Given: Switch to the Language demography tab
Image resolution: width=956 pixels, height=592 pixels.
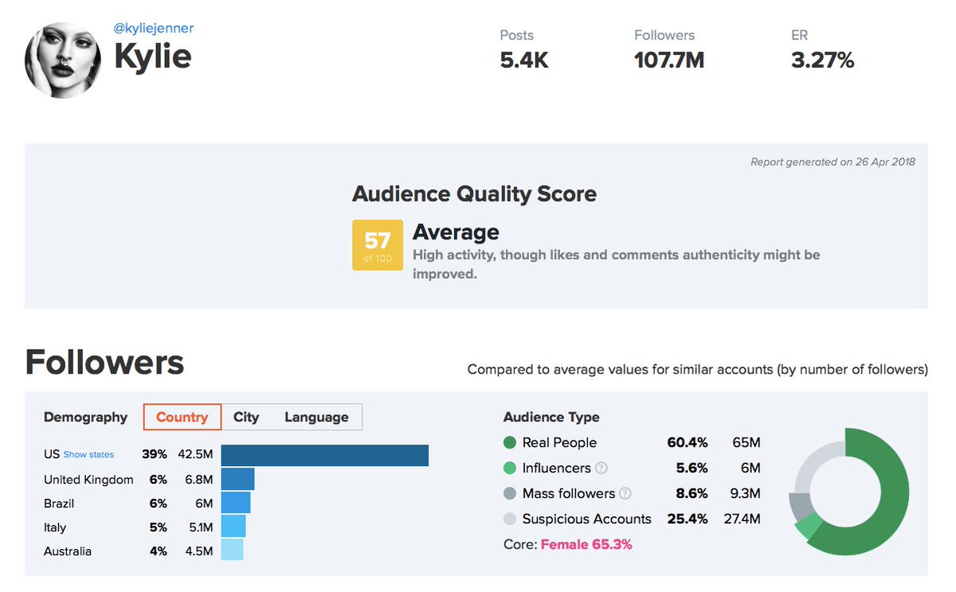Looking at the screenshot, I should click(x=316, y=417).
